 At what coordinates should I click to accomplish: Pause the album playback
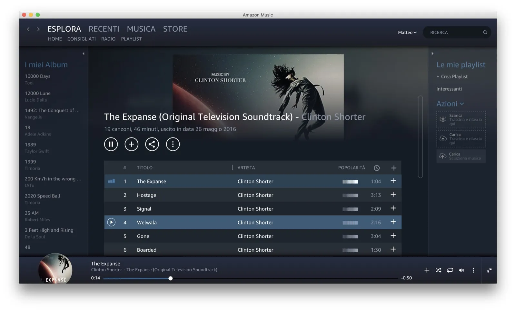111,144
